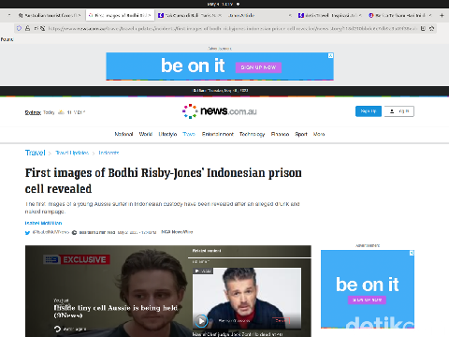Click the article headline text
Image resolution: width=449 pixels, height=337 pixels.
(164, 181)
